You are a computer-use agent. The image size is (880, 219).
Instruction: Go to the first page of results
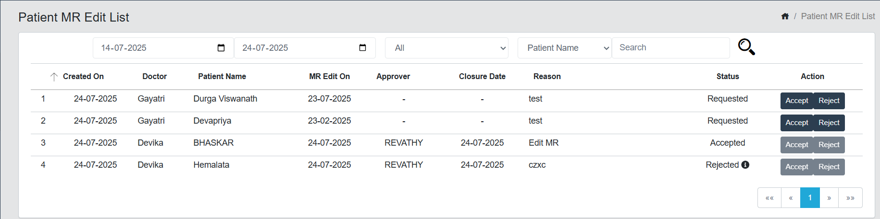tap(769, 198)
